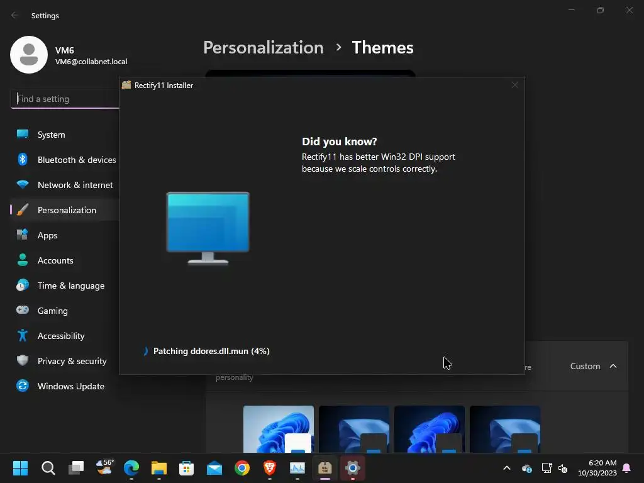
Task: Click the Rectify11 Installer title icon
Action: point(126,85)
